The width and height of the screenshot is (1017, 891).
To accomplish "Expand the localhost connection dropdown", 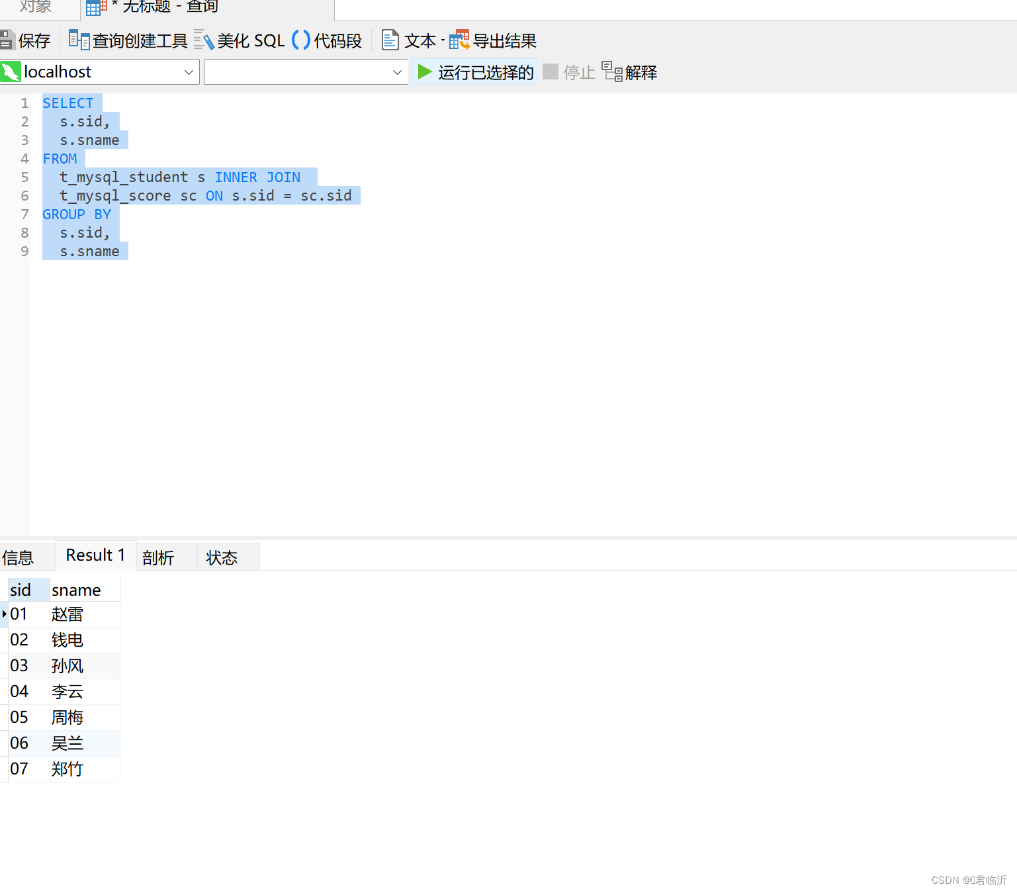I will pos(189,72).
